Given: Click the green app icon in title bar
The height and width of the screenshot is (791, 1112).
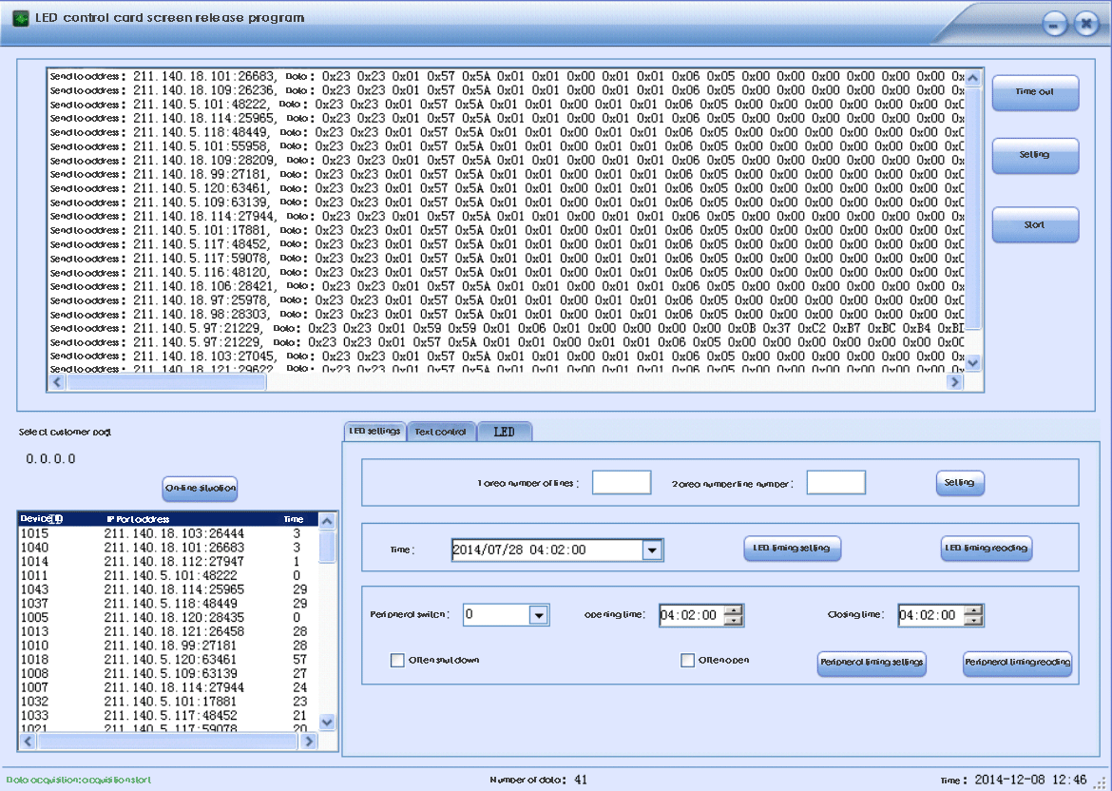Looking at the screenshot, I should [20, 18].
